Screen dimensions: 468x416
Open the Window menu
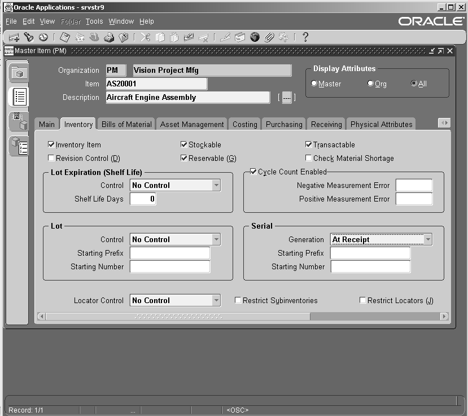coord(121,21)
